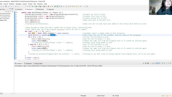Toggle Show Console on Standard Out Changes

coord(157,63)
